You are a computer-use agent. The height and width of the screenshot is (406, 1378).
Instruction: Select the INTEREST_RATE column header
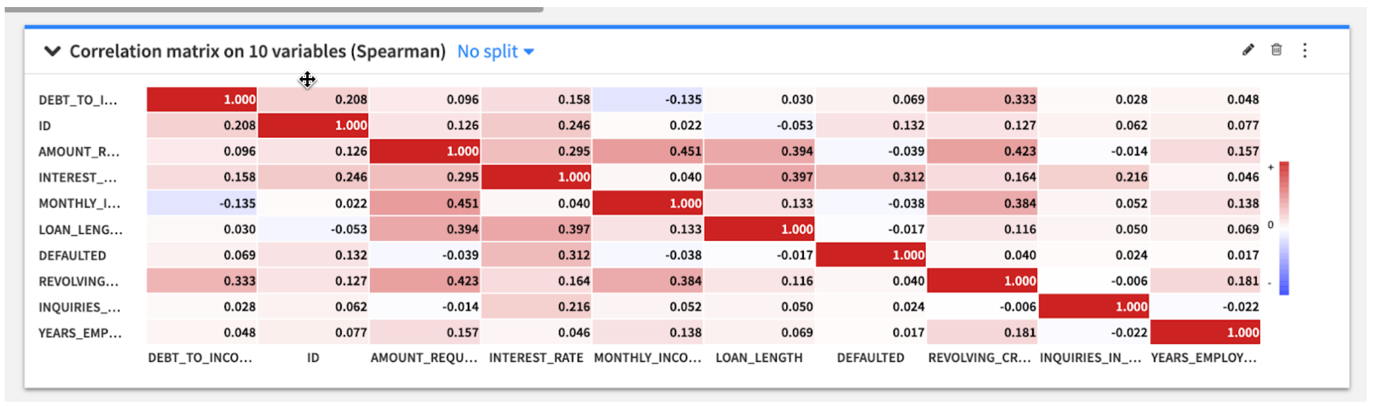pos(536,358)
